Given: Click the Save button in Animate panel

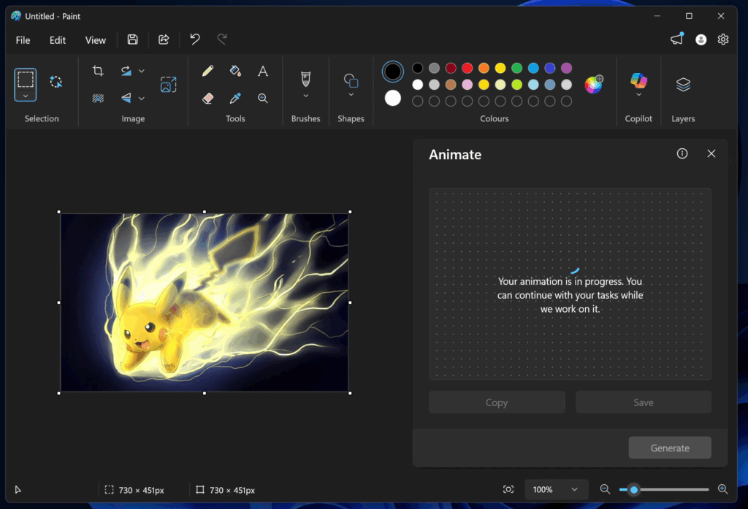Looking at the screenshot, I should coord(643,402).
